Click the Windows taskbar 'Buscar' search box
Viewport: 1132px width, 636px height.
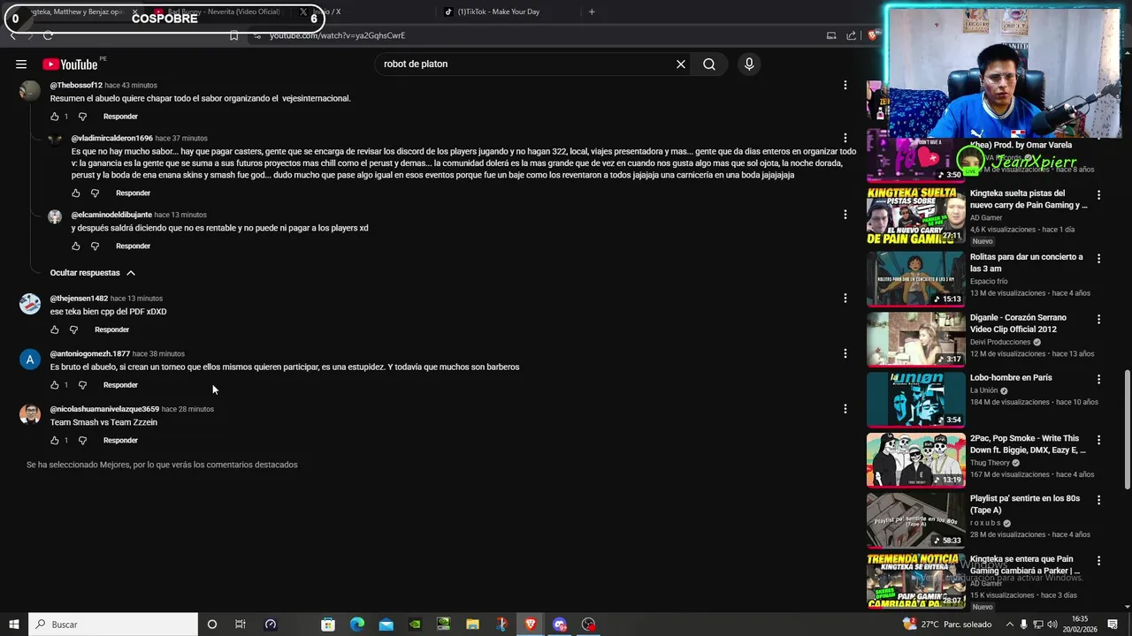coord(113,625)
